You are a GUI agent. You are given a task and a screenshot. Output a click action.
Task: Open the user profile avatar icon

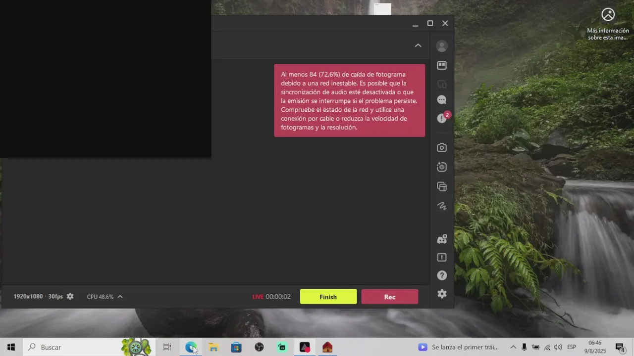(442, 46)
